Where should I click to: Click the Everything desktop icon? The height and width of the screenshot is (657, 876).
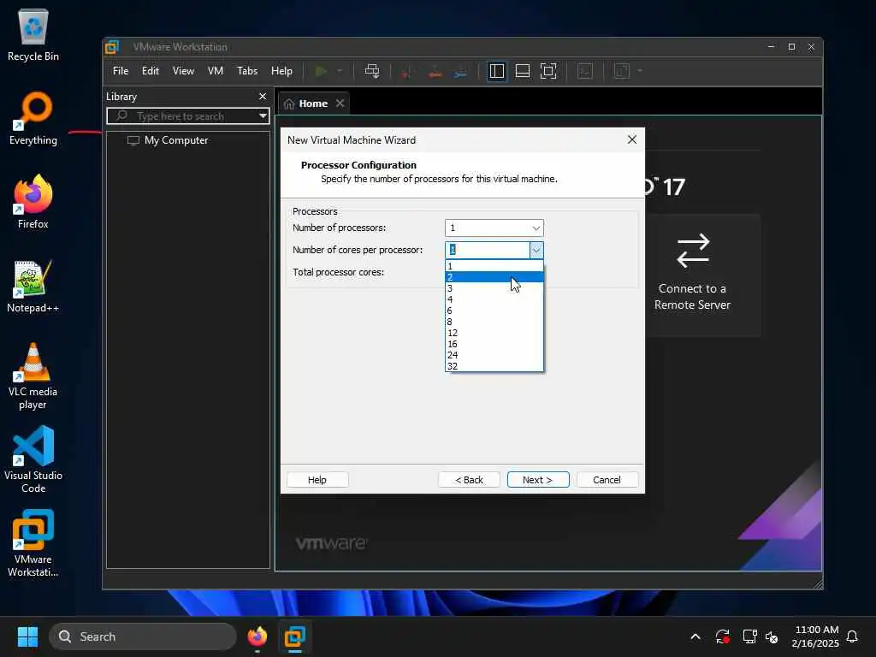tap(33, 119)
